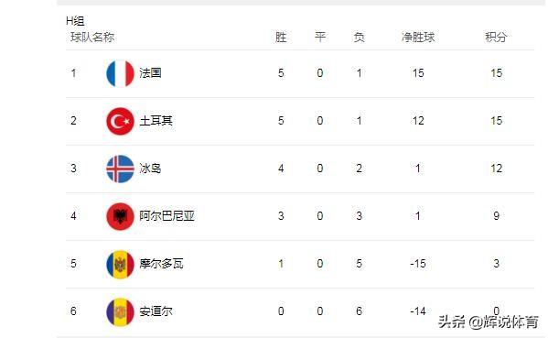Select the 摩尔多瓦 team name

coord(161,264)
